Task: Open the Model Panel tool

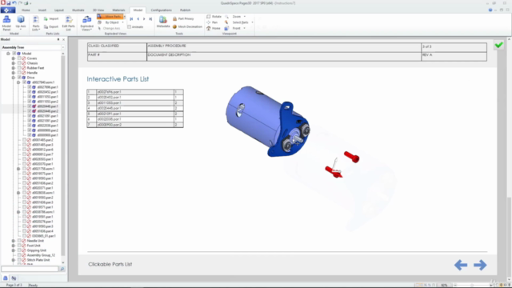Action: [x=6, y=23]
